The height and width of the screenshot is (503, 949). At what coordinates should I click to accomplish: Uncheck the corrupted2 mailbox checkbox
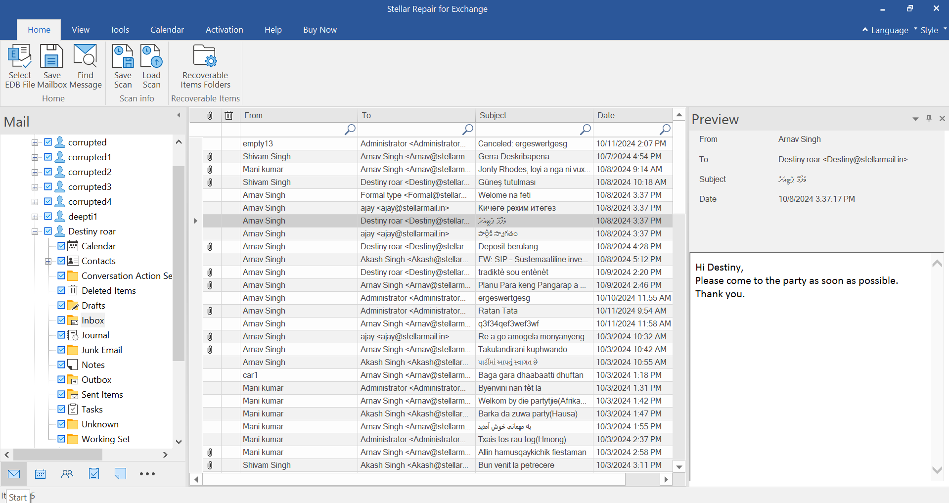48,172
